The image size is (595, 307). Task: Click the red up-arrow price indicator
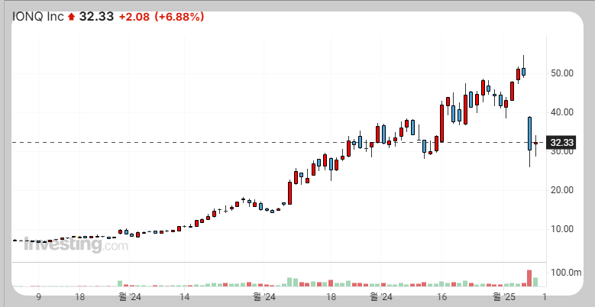coord(71,17)
